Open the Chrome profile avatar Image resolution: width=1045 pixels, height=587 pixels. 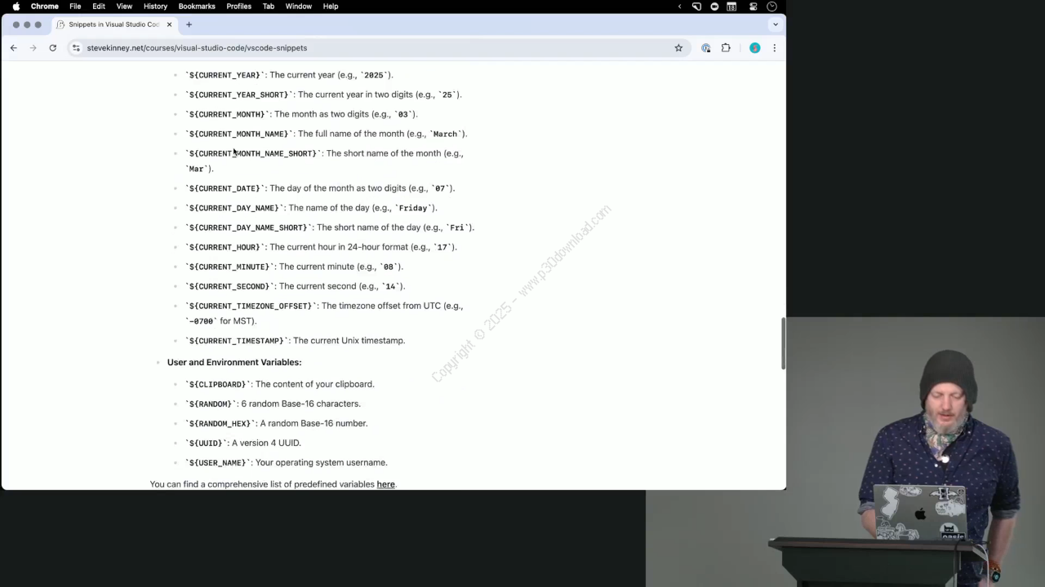tap(755, 48)
